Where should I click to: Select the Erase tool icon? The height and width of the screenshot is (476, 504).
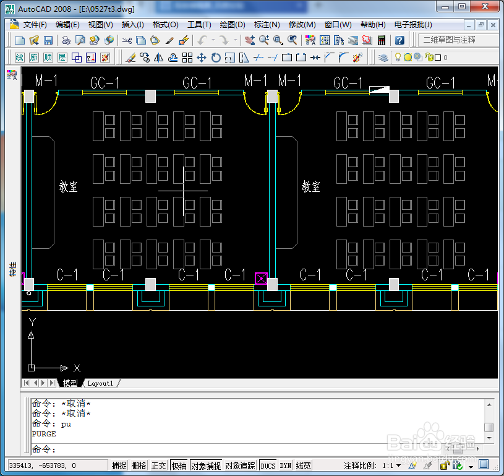coord(130,58)
